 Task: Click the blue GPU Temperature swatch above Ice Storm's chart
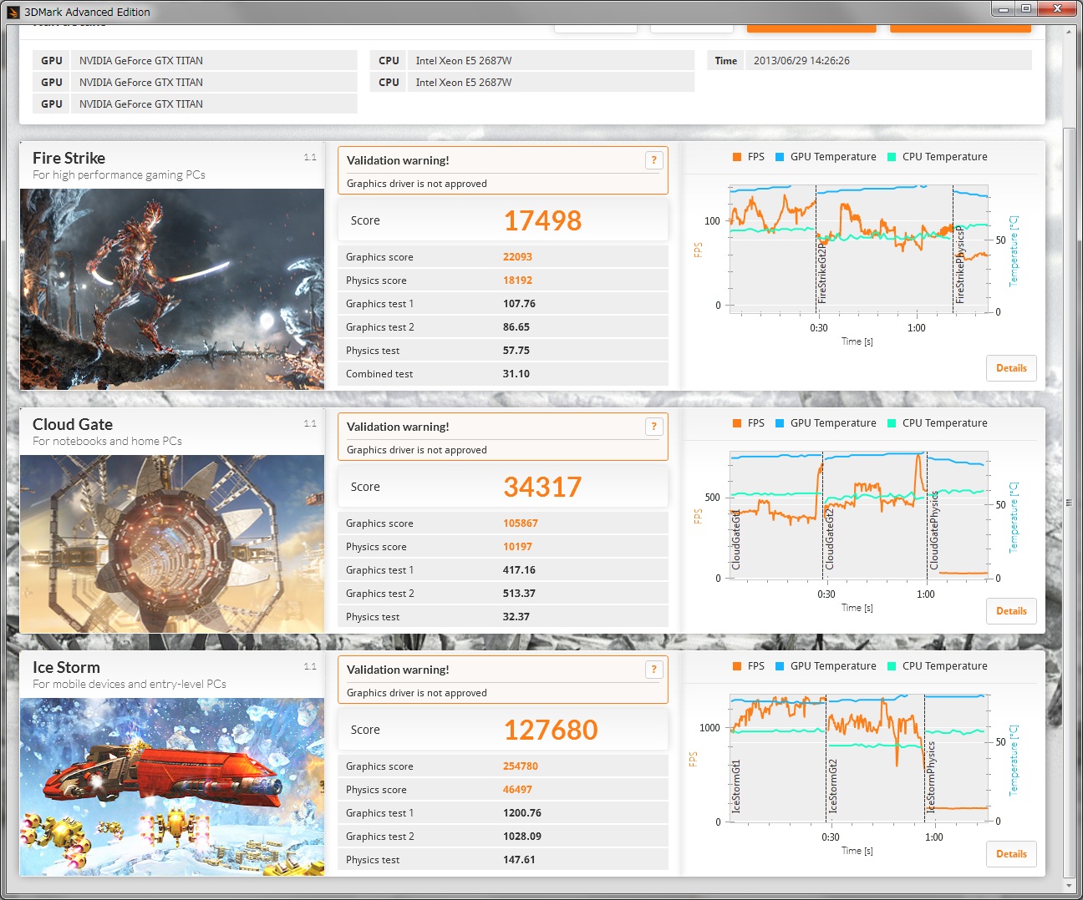(780, 666)
